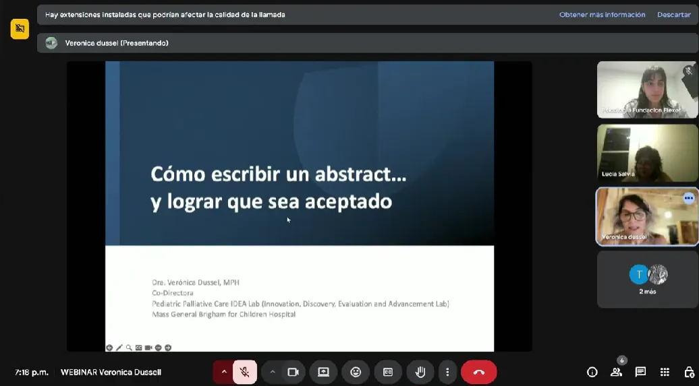Raise your hand
The image size is (699, 386).
420,373
